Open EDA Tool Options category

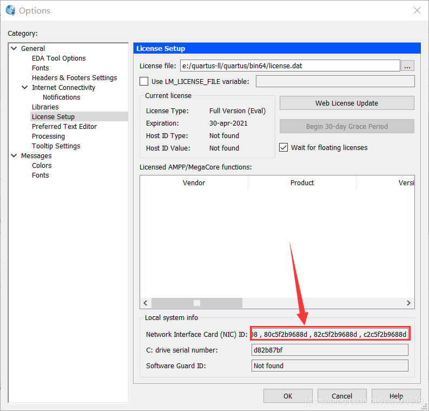58,58
